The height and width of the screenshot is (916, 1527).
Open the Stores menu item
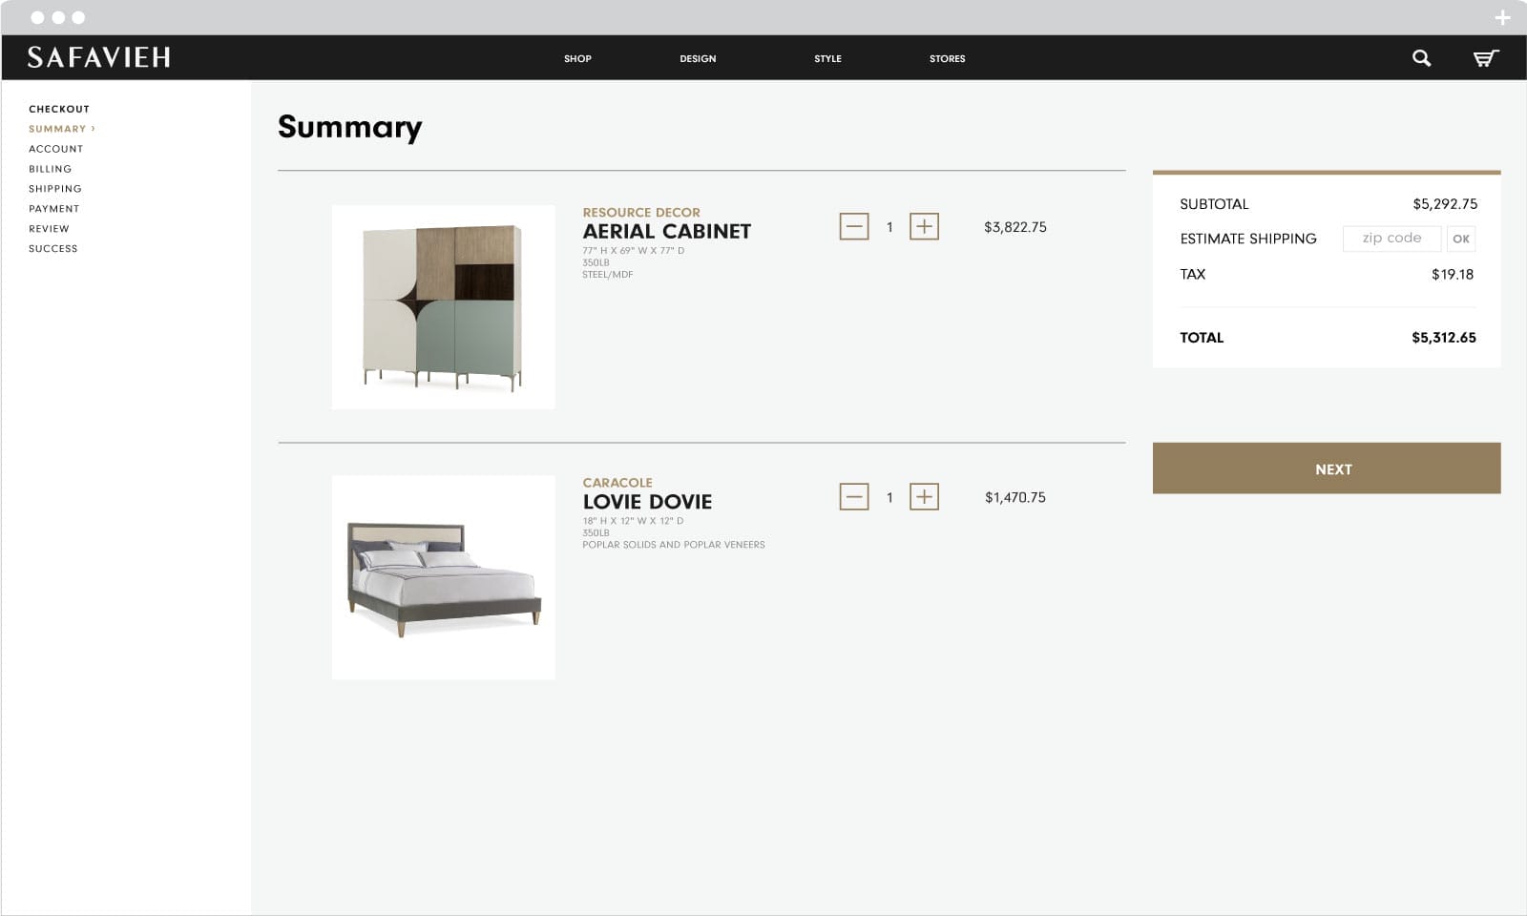tap(947, 59)
